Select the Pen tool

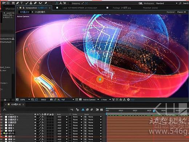pyautogui.click(x=17, y=3)
